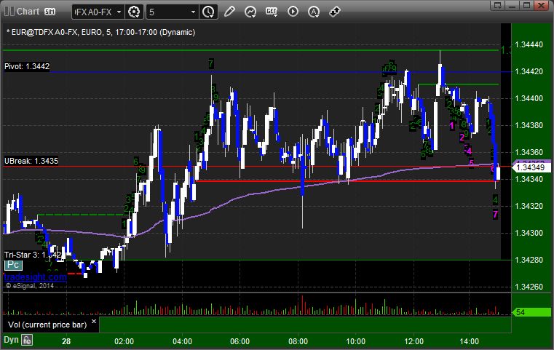This screenshot has width=554, height=350.
Task: Minimize the chart window
Action: pos(513,5)
